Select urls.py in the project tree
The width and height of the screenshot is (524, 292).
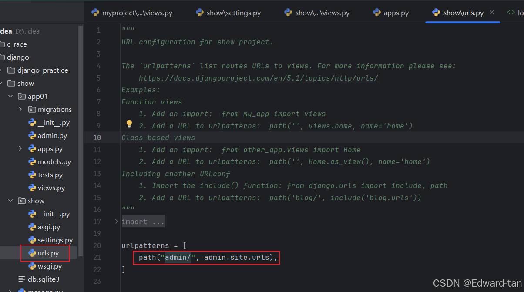point(48,253)
